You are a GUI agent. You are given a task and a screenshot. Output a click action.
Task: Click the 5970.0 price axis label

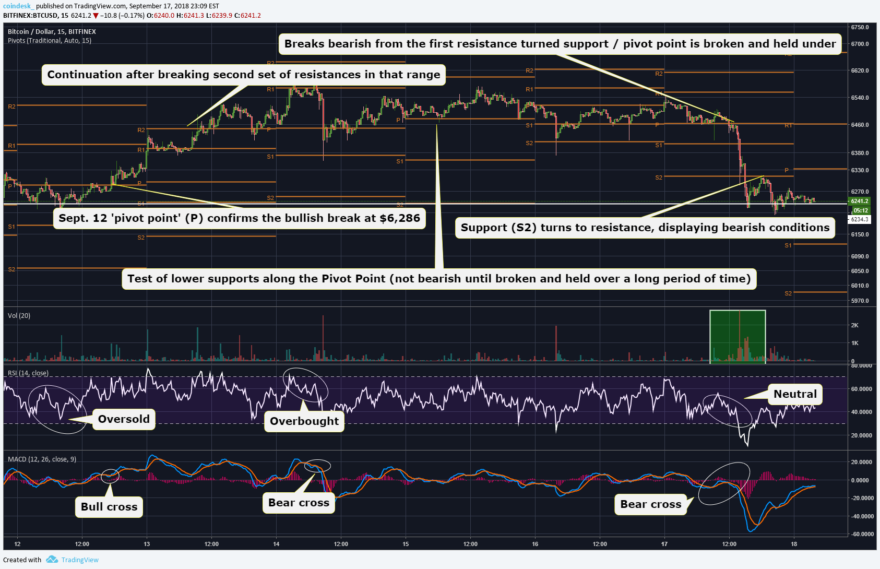click(860, 301)
